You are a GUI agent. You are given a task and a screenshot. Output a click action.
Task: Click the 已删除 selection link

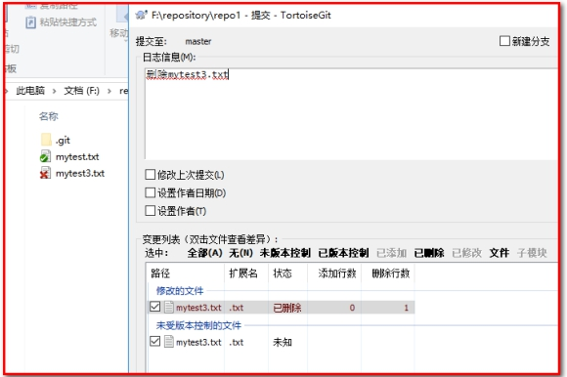click(429, 253)
